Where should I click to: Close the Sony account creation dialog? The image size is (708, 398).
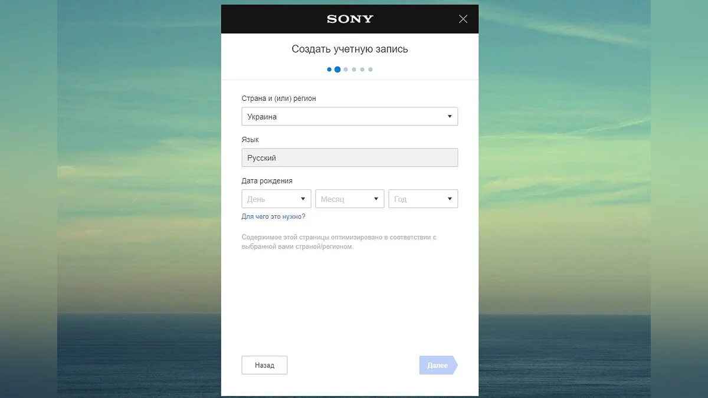(x=463, y=19)
